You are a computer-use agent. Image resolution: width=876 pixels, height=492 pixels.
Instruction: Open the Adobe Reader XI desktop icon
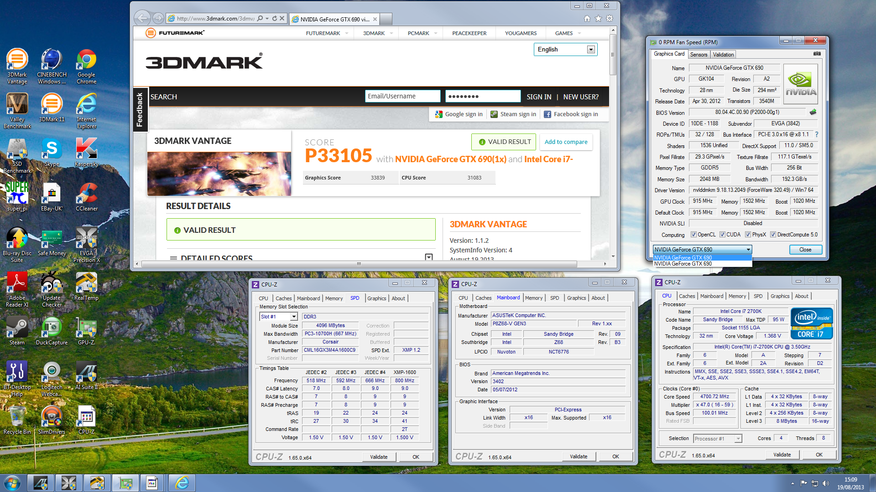(x=17, y=290)
